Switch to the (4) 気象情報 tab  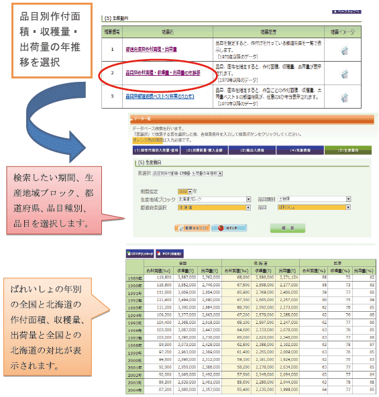point(301,150)
